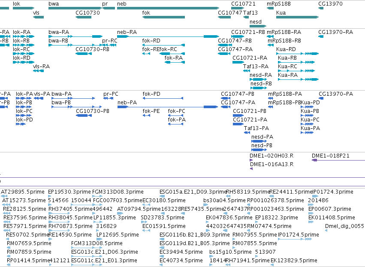365x267 pixels.
Task: Click the "lok-RD" transcript label
Action: 21,58
